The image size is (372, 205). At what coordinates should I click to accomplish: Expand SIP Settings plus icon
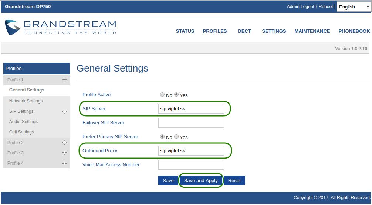pyautogui.click(x=65, y=111)
